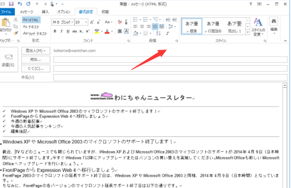
Task: Click the Bold formatting icon
Action: click(x=55, y=31)
